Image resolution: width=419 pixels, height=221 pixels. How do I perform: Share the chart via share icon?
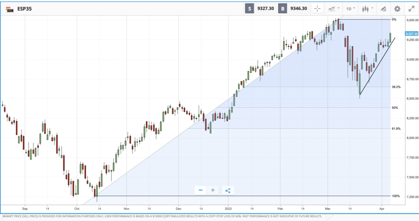click(228, 190)
